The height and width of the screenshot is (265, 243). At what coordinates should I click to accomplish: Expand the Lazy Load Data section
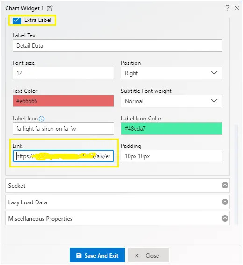coord(117,202)
